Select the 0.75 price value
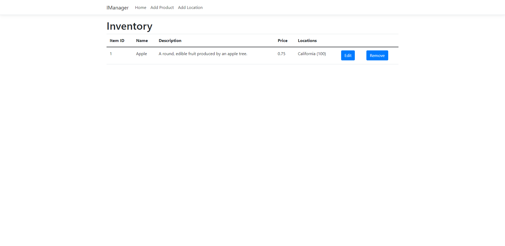This screenshot has width=505, height=246. [281, 54]
